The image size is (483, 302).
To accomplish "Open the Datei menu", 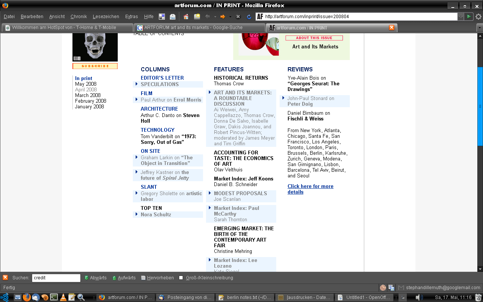I will click(x=9, y=17).
